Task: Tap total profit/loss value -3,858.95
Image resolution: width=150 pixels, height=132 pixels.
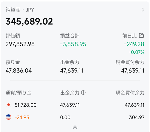Action: point(73,44)
